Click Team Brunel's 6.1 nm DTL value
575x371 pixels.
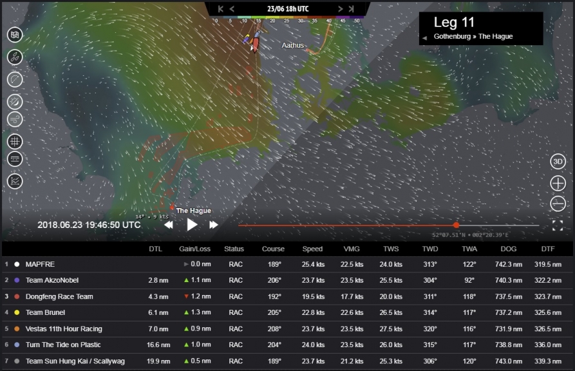pyautogui.click(x=158, y=312)
